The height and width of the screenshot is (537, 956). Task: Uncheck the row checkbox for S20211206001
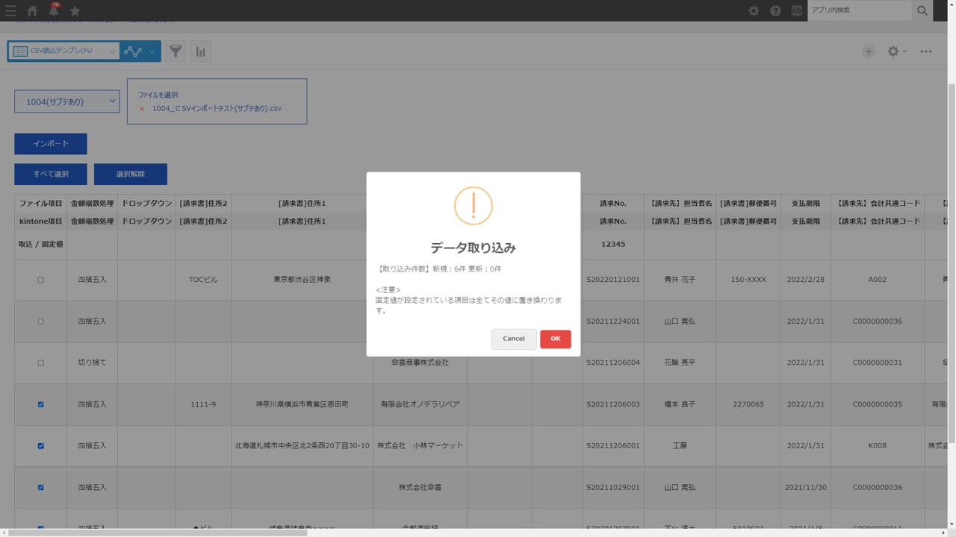pyautogui.click(x=41, y=445)
